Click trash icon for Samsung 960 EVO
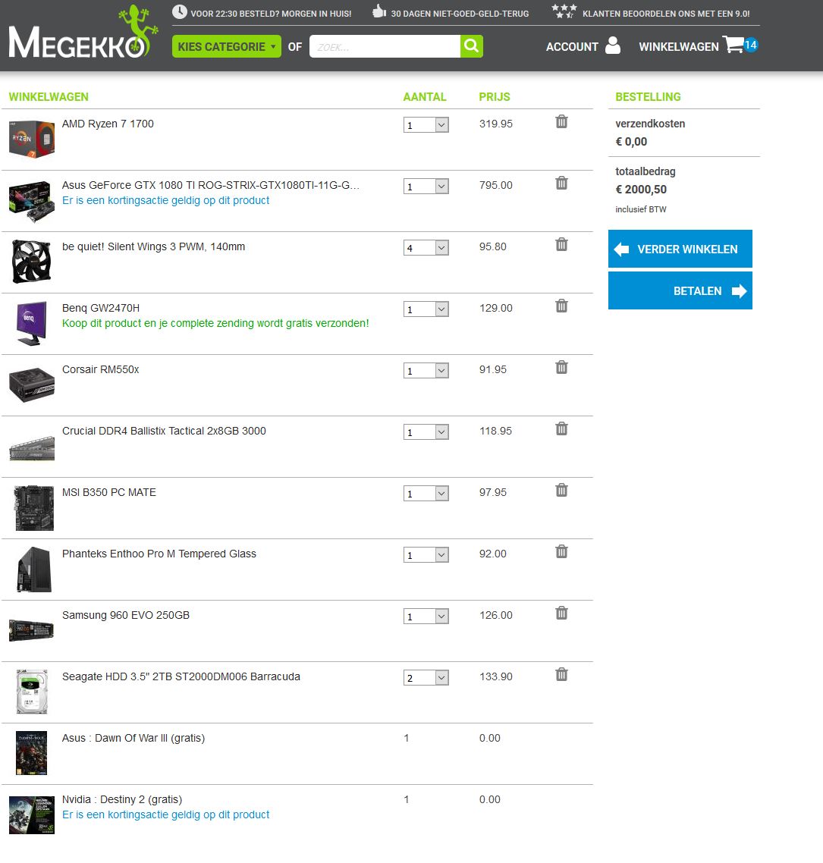This screenshot has width=823, height=863. (x=561, y=614)
